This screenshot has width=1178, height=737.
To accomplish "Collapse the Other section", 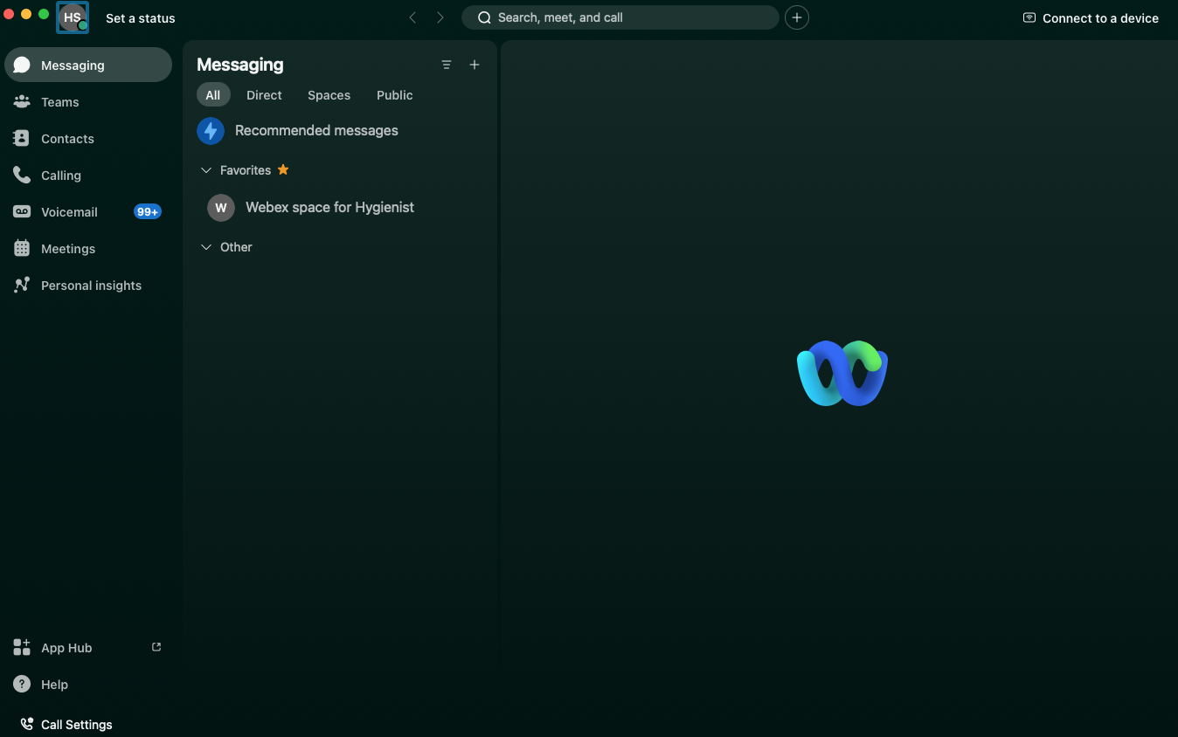I will (206, 247).
